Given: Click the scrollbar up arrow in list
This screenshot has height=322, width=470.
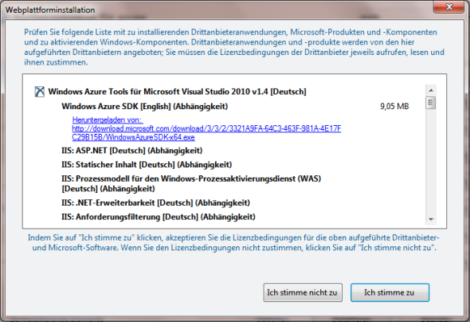Looking at the screenshot, I should 431,90.
